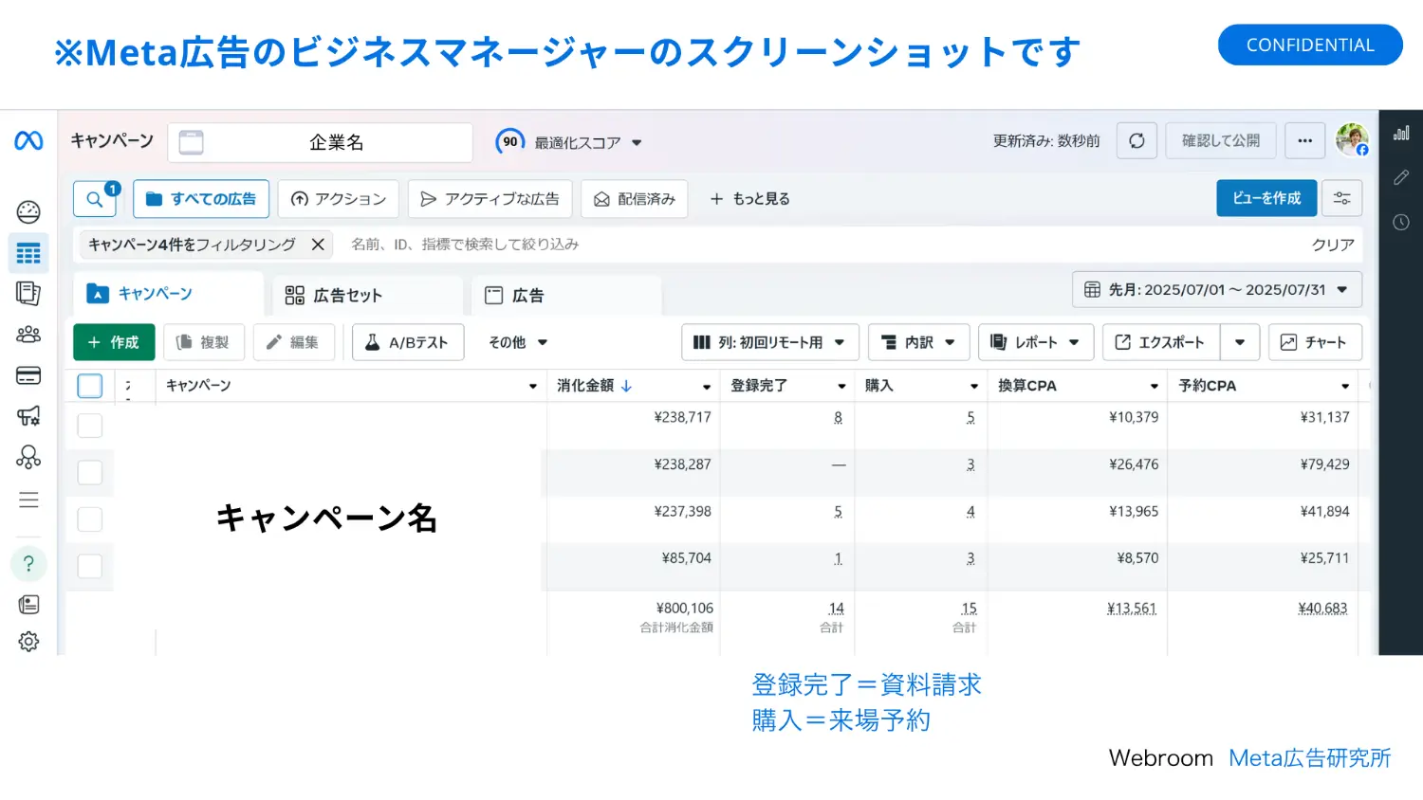Click the refresh data icon

point(1137,141)
